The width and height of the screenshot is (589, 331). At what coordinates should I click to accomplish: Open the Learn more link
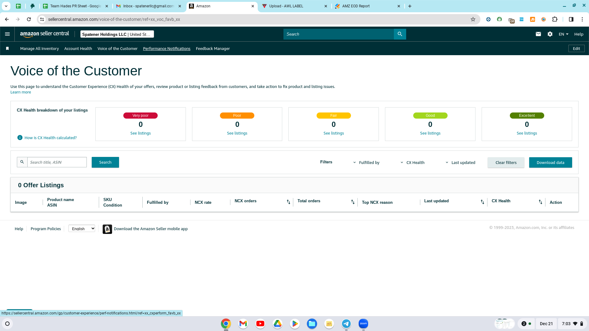click(21, 92)
